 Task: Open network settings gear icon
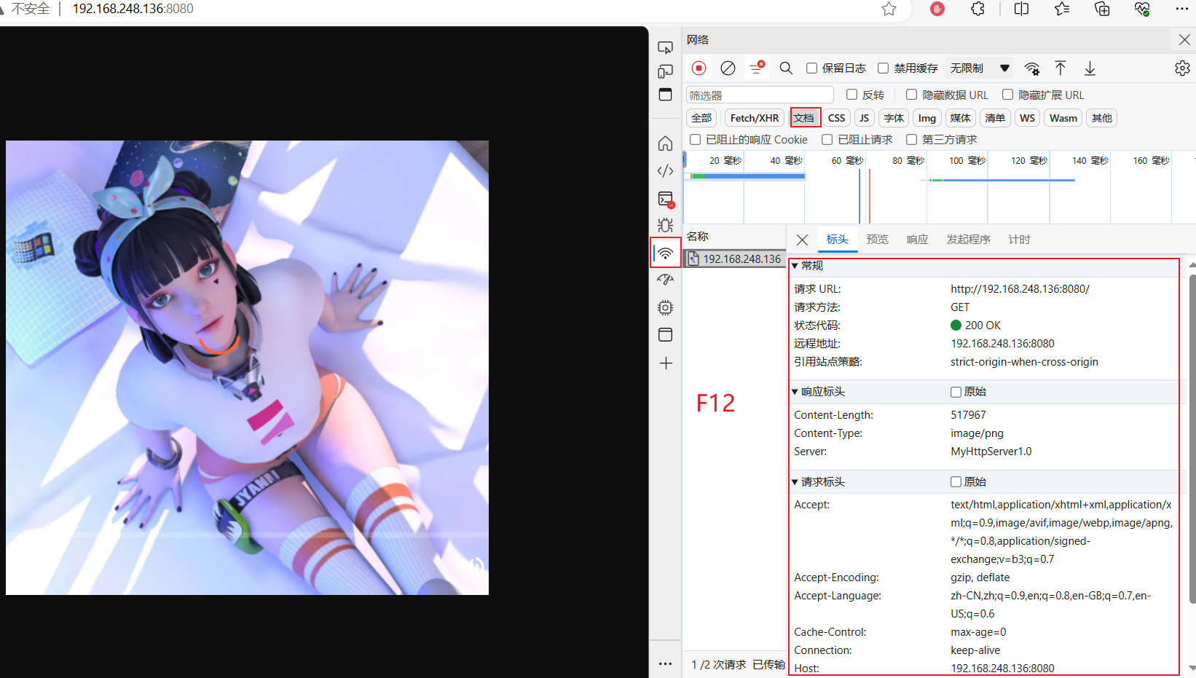pos(1182,68)
